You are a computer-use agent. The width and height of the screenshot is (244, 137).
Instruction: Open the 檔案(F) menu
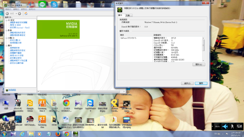pos(8,9)
